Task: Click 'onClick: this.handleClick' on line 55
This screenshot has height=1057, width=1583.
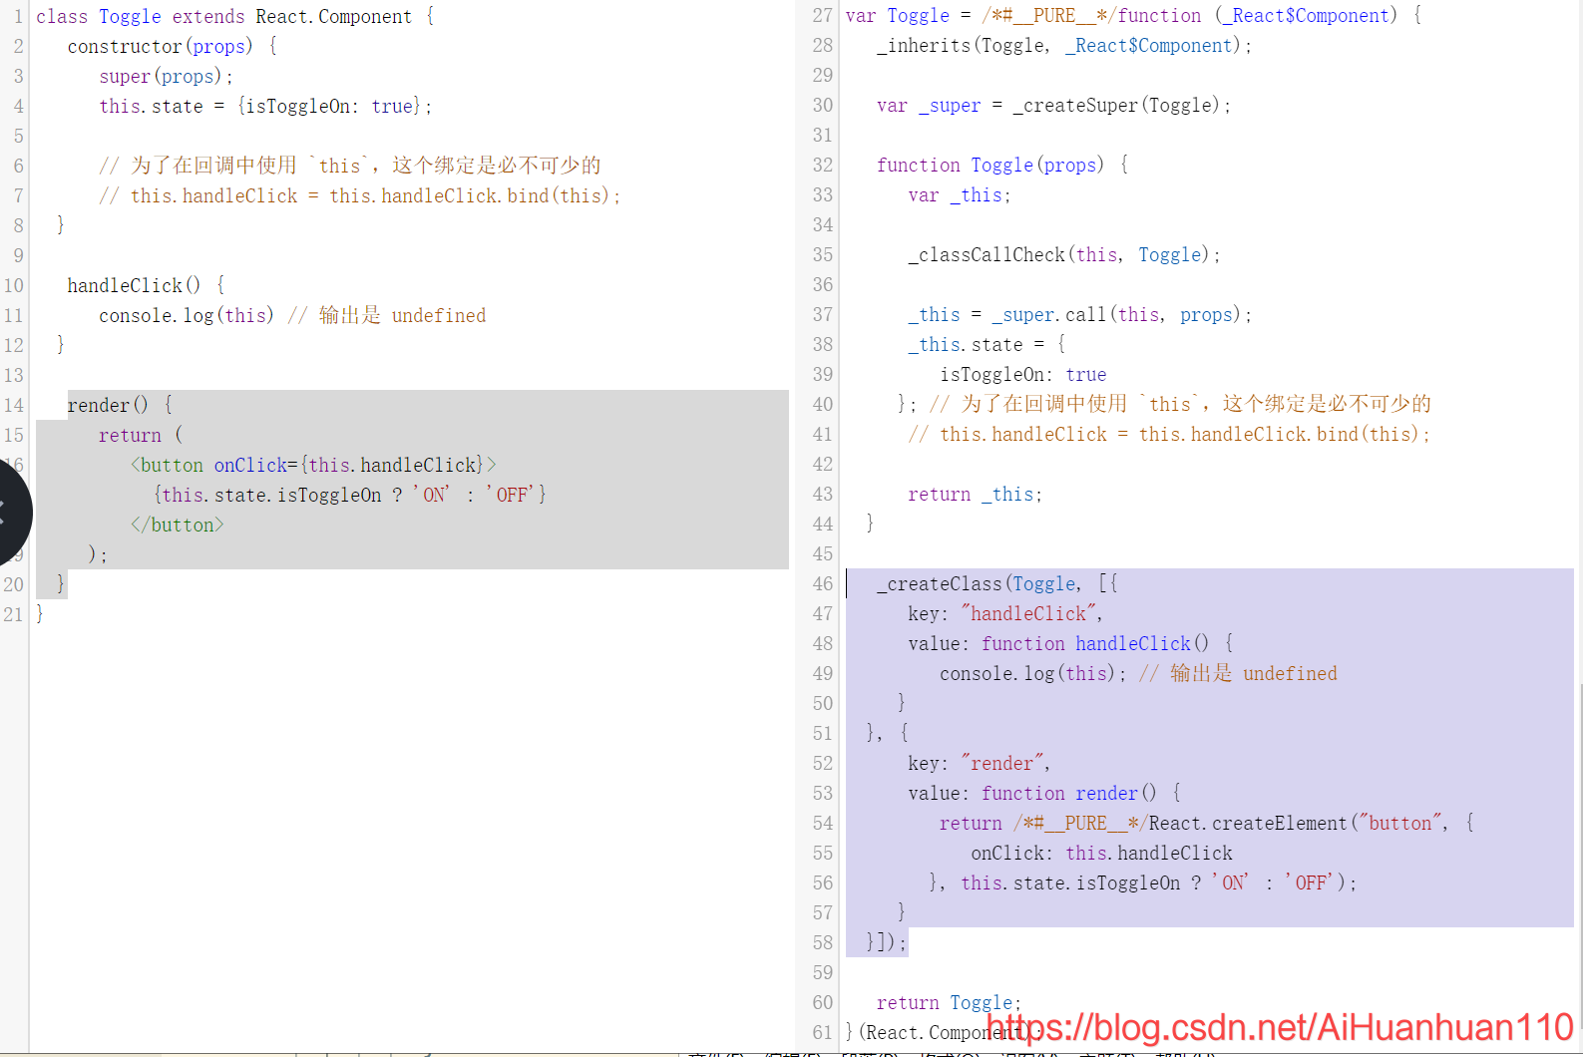Action: 1101,853
